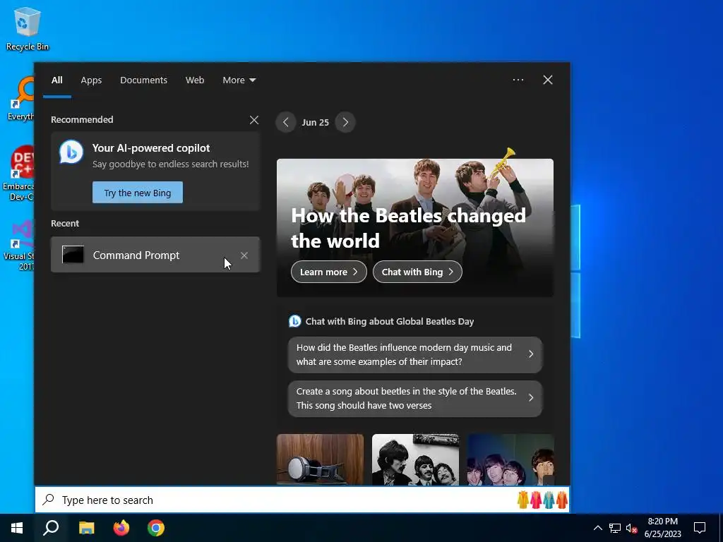Click Your AI-powered copilot heading
Viewport: 723px width, 542px height.
pyautogui.click(x=151, y=148)
